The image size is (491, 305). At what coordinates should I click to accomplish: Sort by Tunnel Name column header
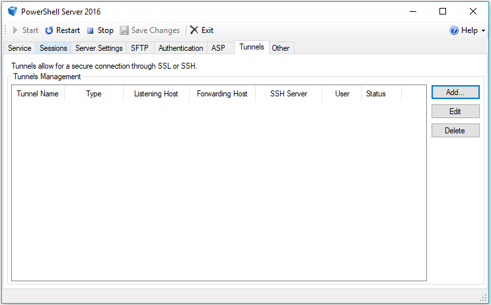click(38, 94)
